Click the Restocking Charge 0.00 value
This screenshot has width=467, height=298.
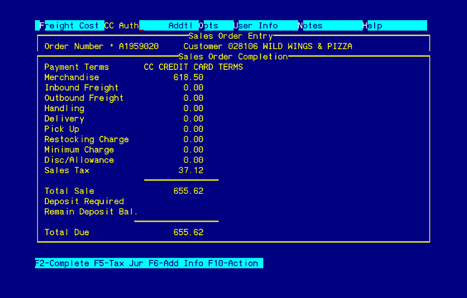(x=193, y=139)
